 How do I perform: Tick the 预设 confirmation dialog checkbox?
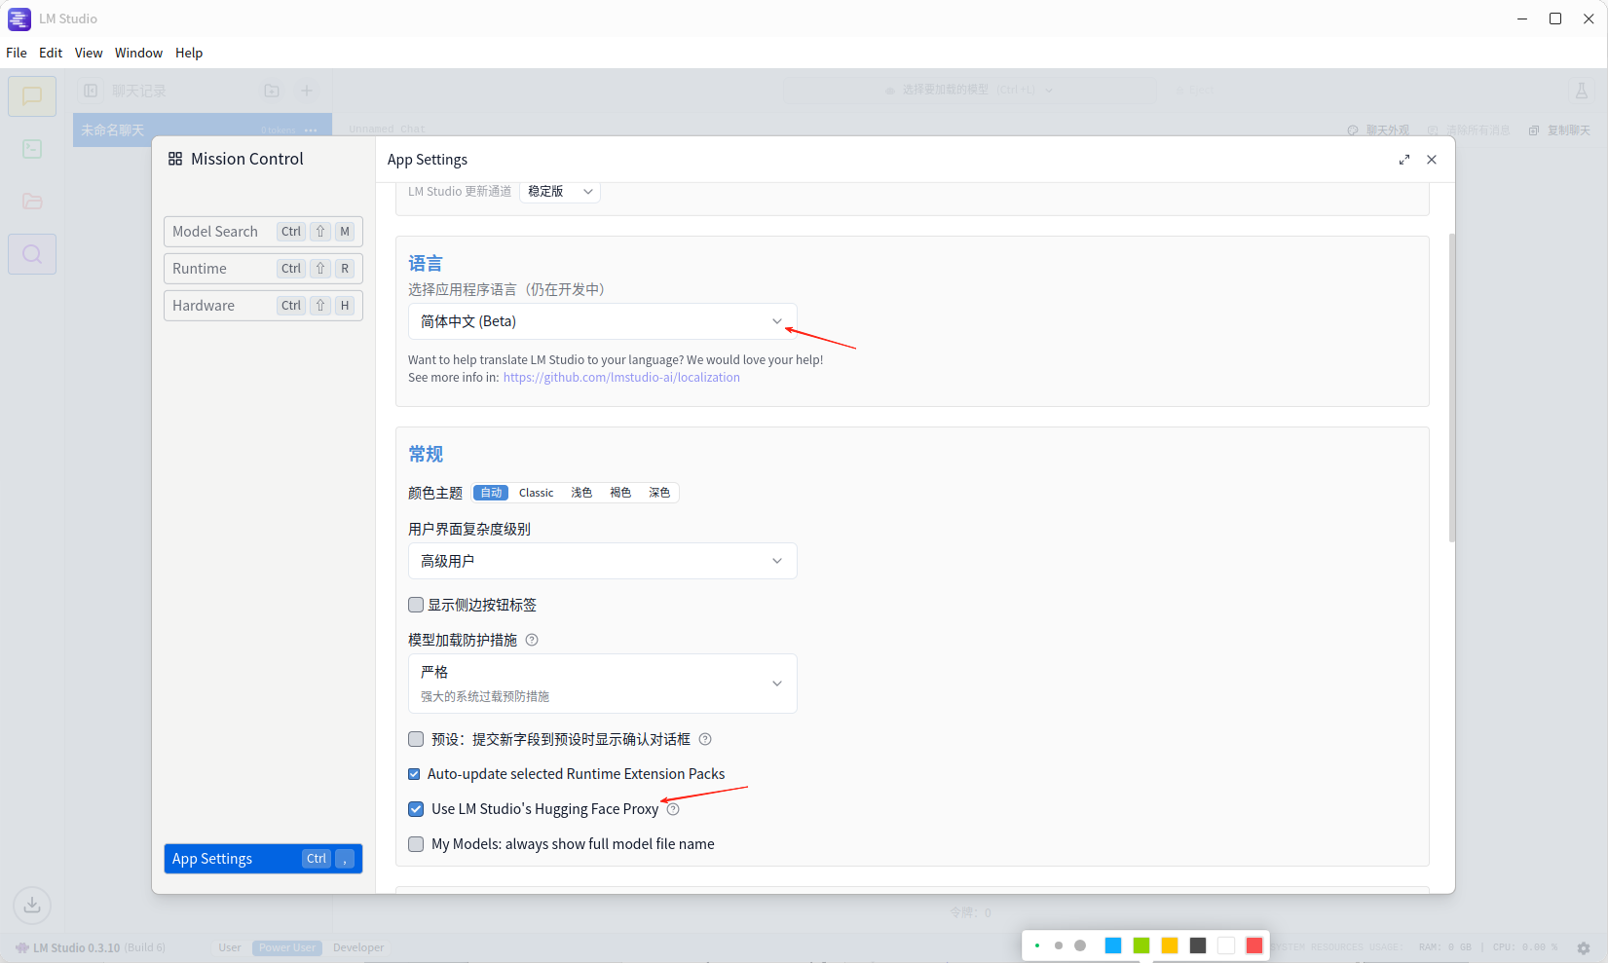[x=416, y=739]
